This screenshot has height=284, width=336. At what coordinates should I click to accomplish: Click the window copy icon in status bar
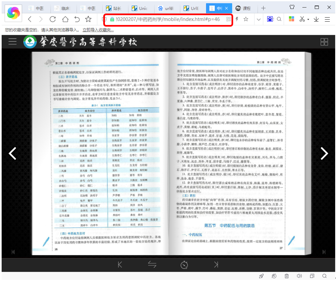click(312, 276)
